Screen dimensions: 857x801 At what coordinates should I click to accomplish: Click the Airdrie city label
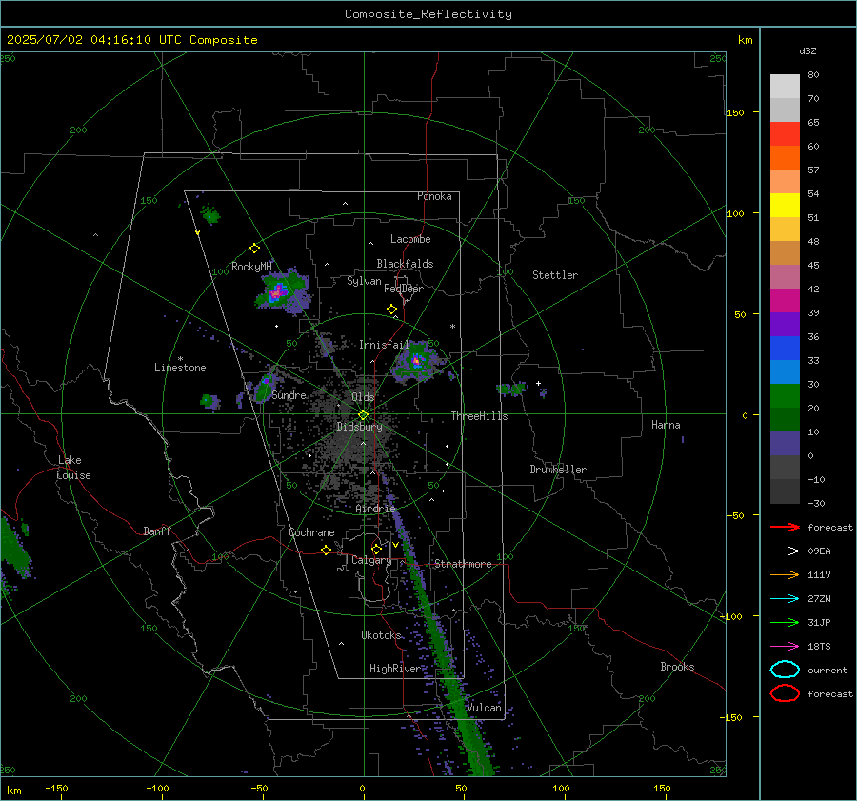point(375,509)
